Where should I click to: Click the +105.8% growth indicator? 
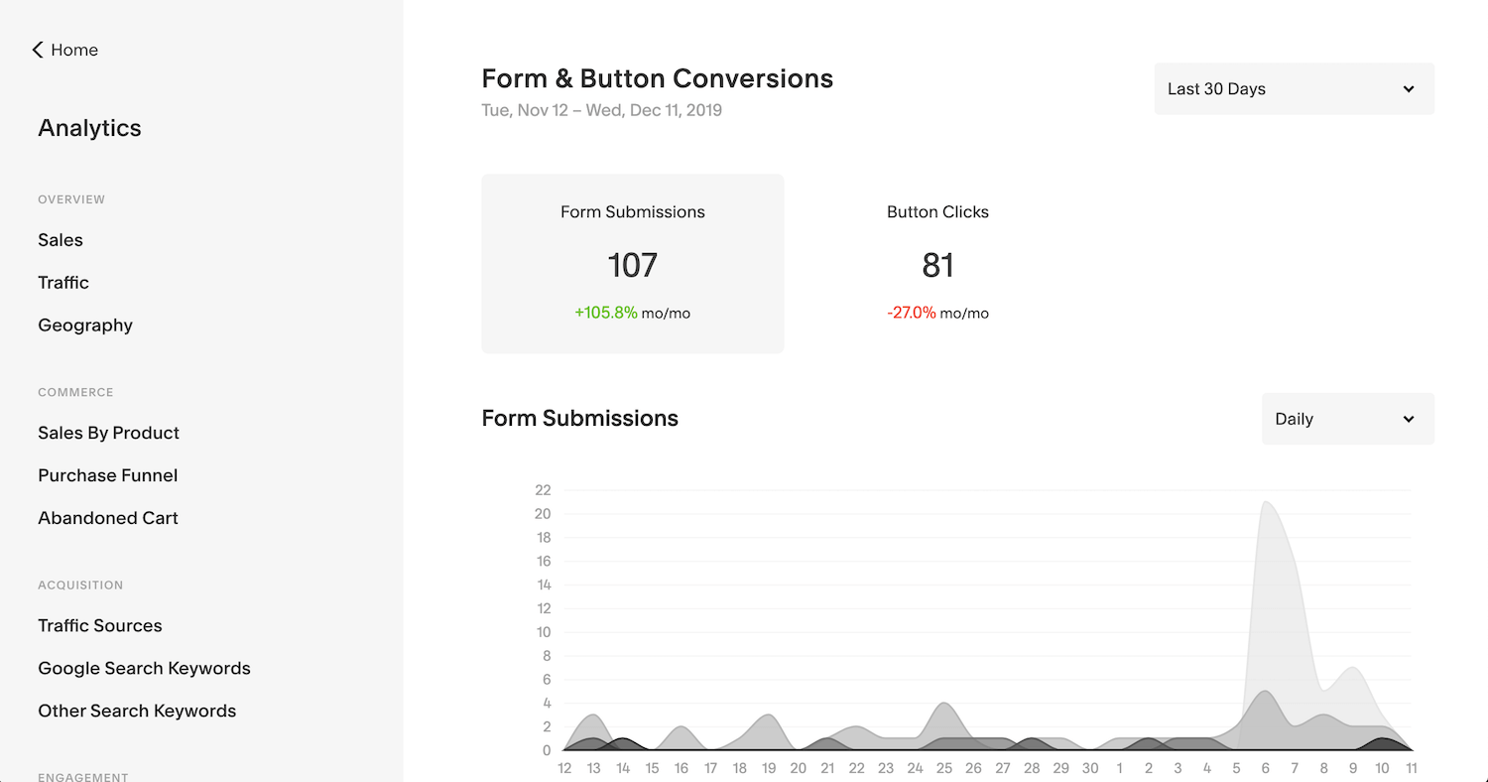point(603,312)
